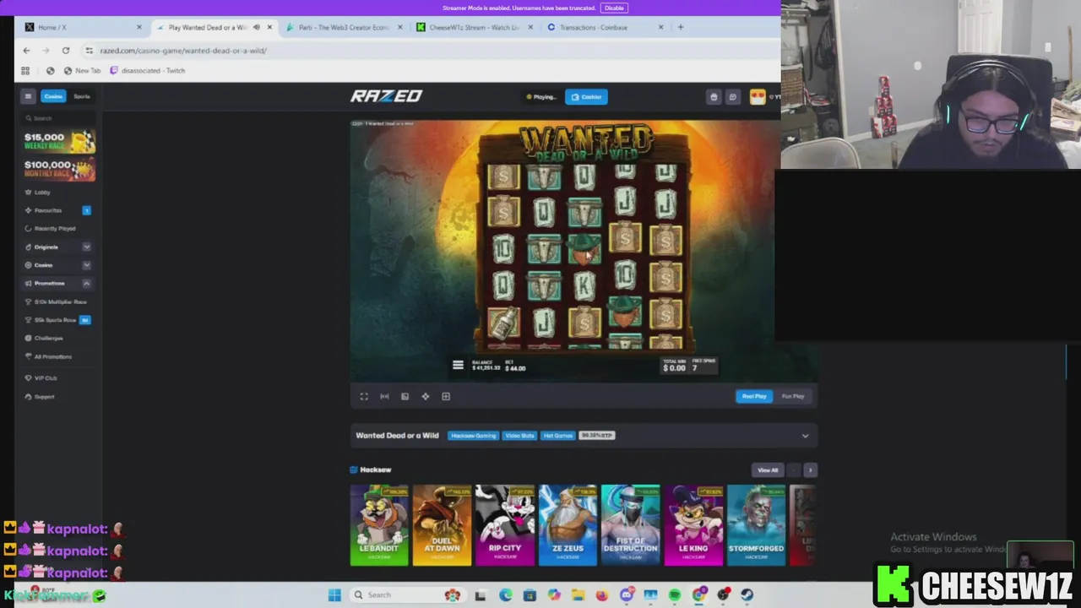Expand the Casino section chevron
The image size is (1081, 608).
86,265
